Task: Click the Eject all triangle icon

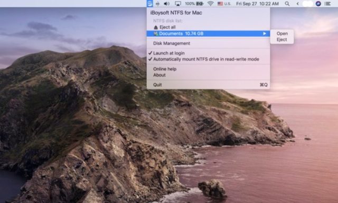Action: [156, 27]
